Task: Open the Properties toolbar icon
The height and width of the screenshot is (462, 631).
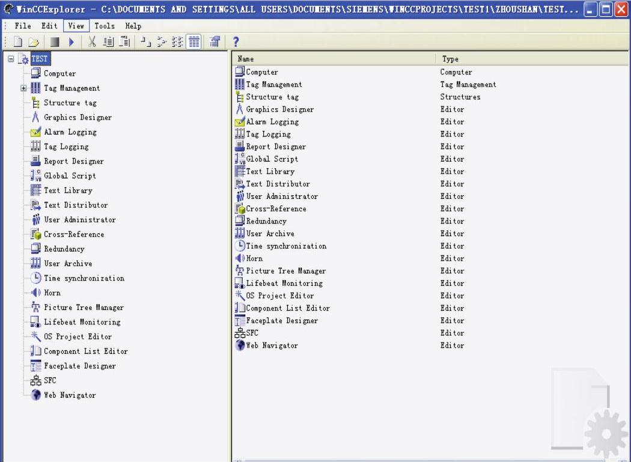Action: click(x=213, y=41)
